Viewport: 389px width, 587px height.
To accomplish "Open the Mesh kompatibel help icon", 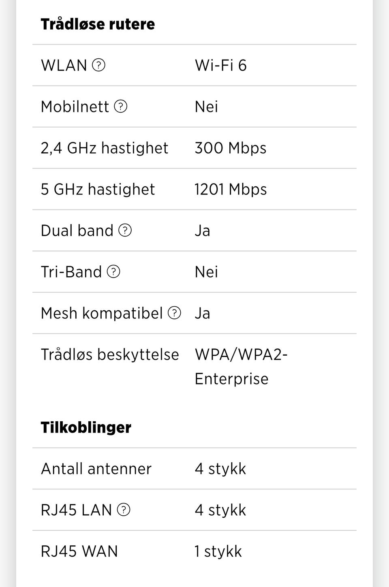I will click(174, 313).
